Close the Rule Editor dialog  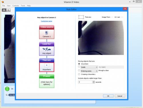125,9
